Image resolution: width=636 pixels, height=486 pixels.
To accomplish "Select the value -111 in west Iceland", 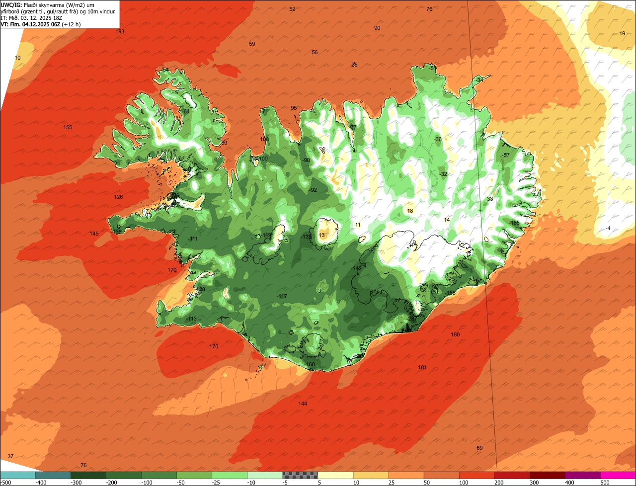I will coord(193,239).
